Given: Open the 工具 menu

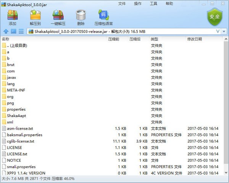Looking at the screenshot, I should pos(153,4).
